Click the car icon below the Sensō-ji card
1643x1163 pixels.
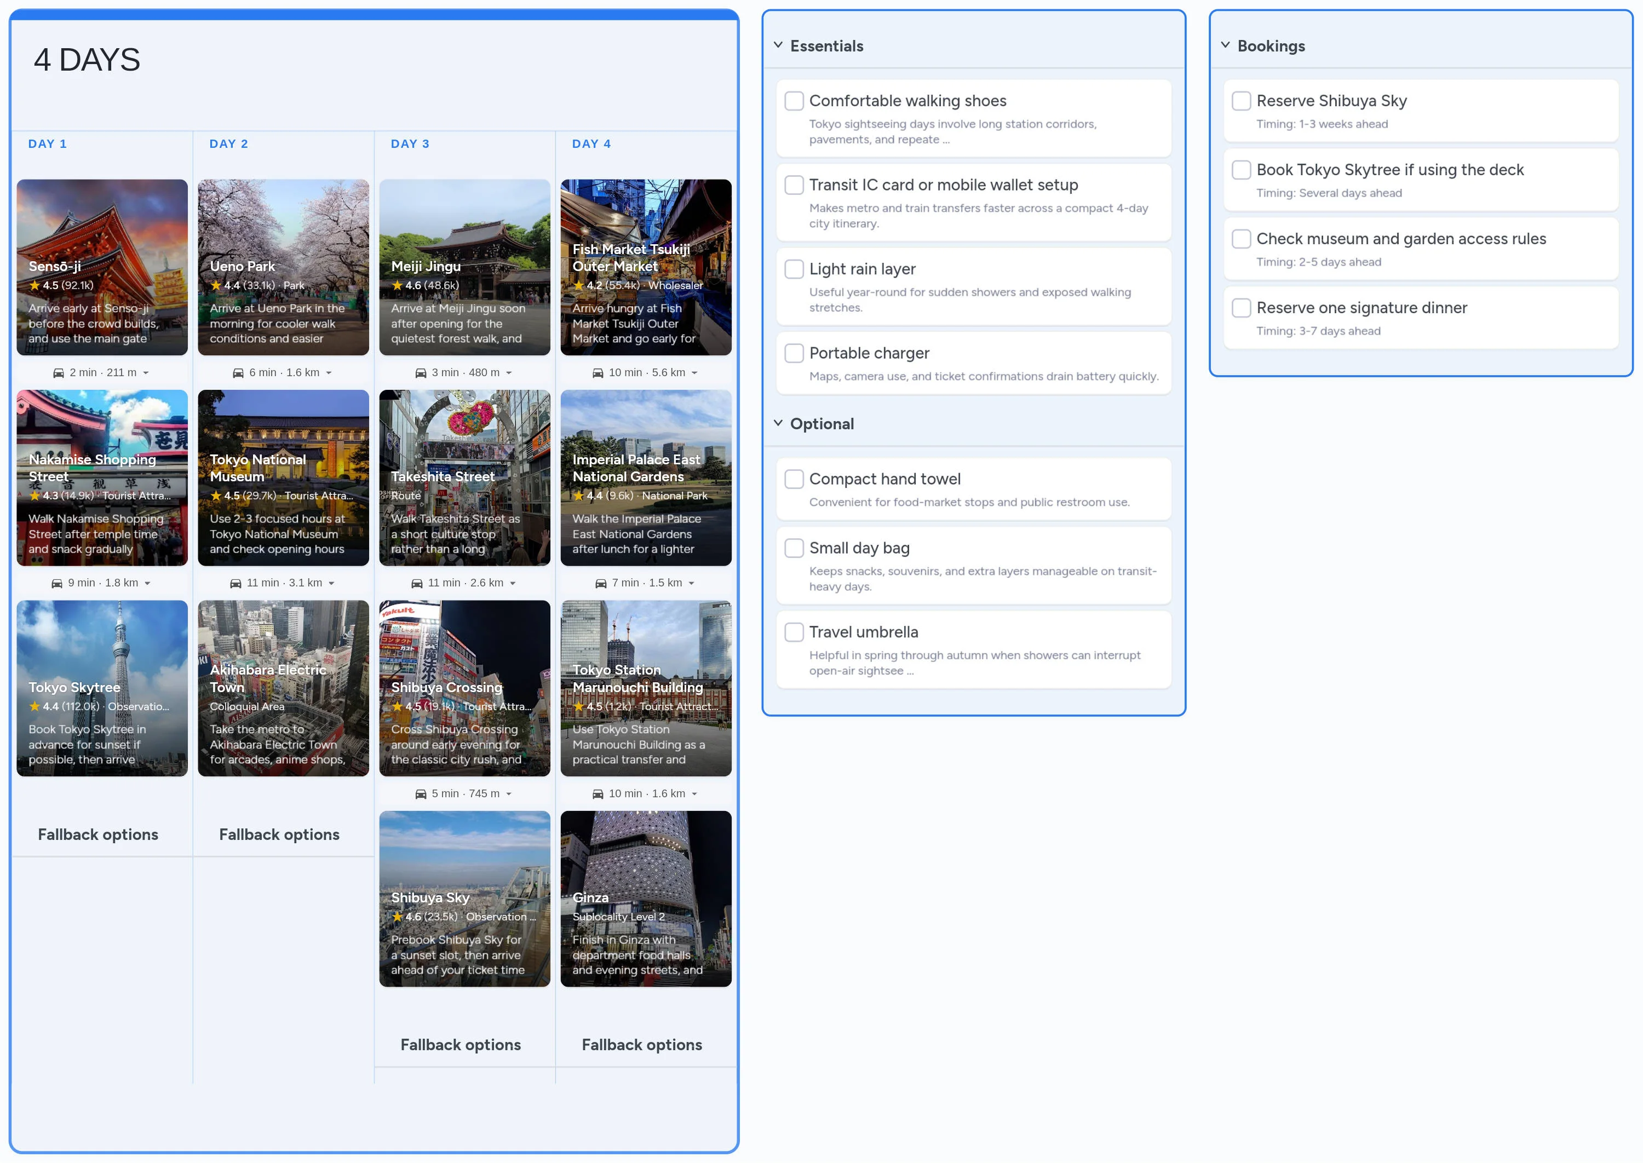(59, 372)
